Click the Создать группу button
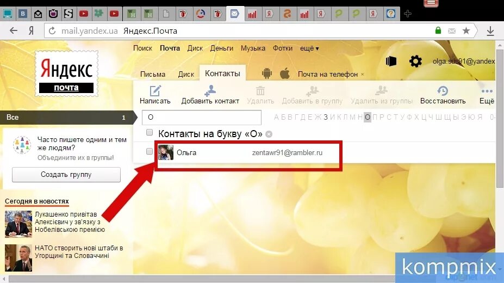This screenshot has height=283, width=504. tap(66, 175)
